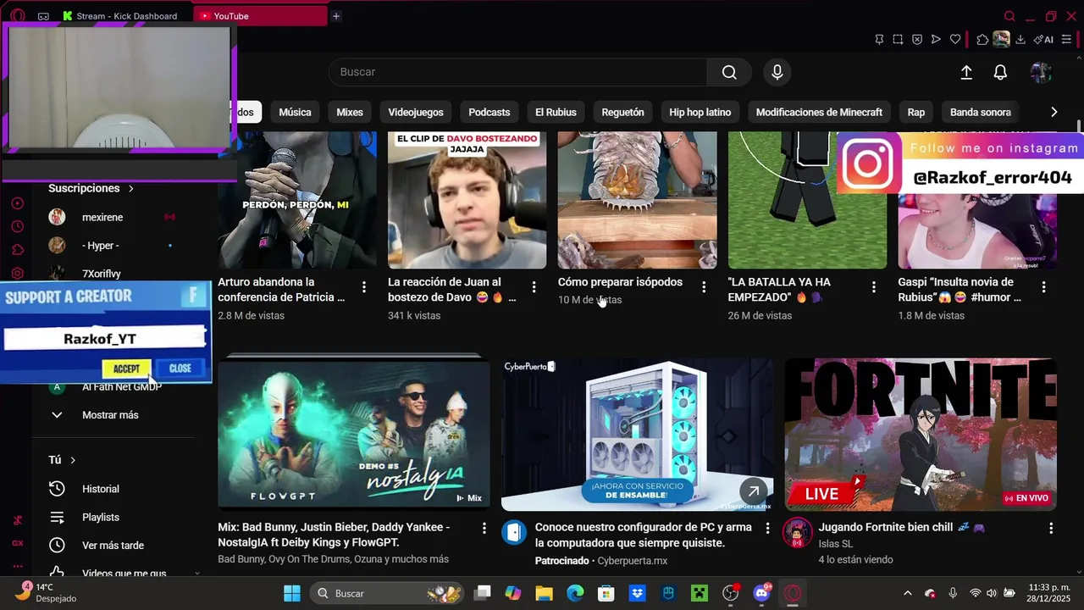Screen dimensions: 1084x610
Task: Select the Mixes filter chip
Action: pyautogui.click(x=350, y=112)
